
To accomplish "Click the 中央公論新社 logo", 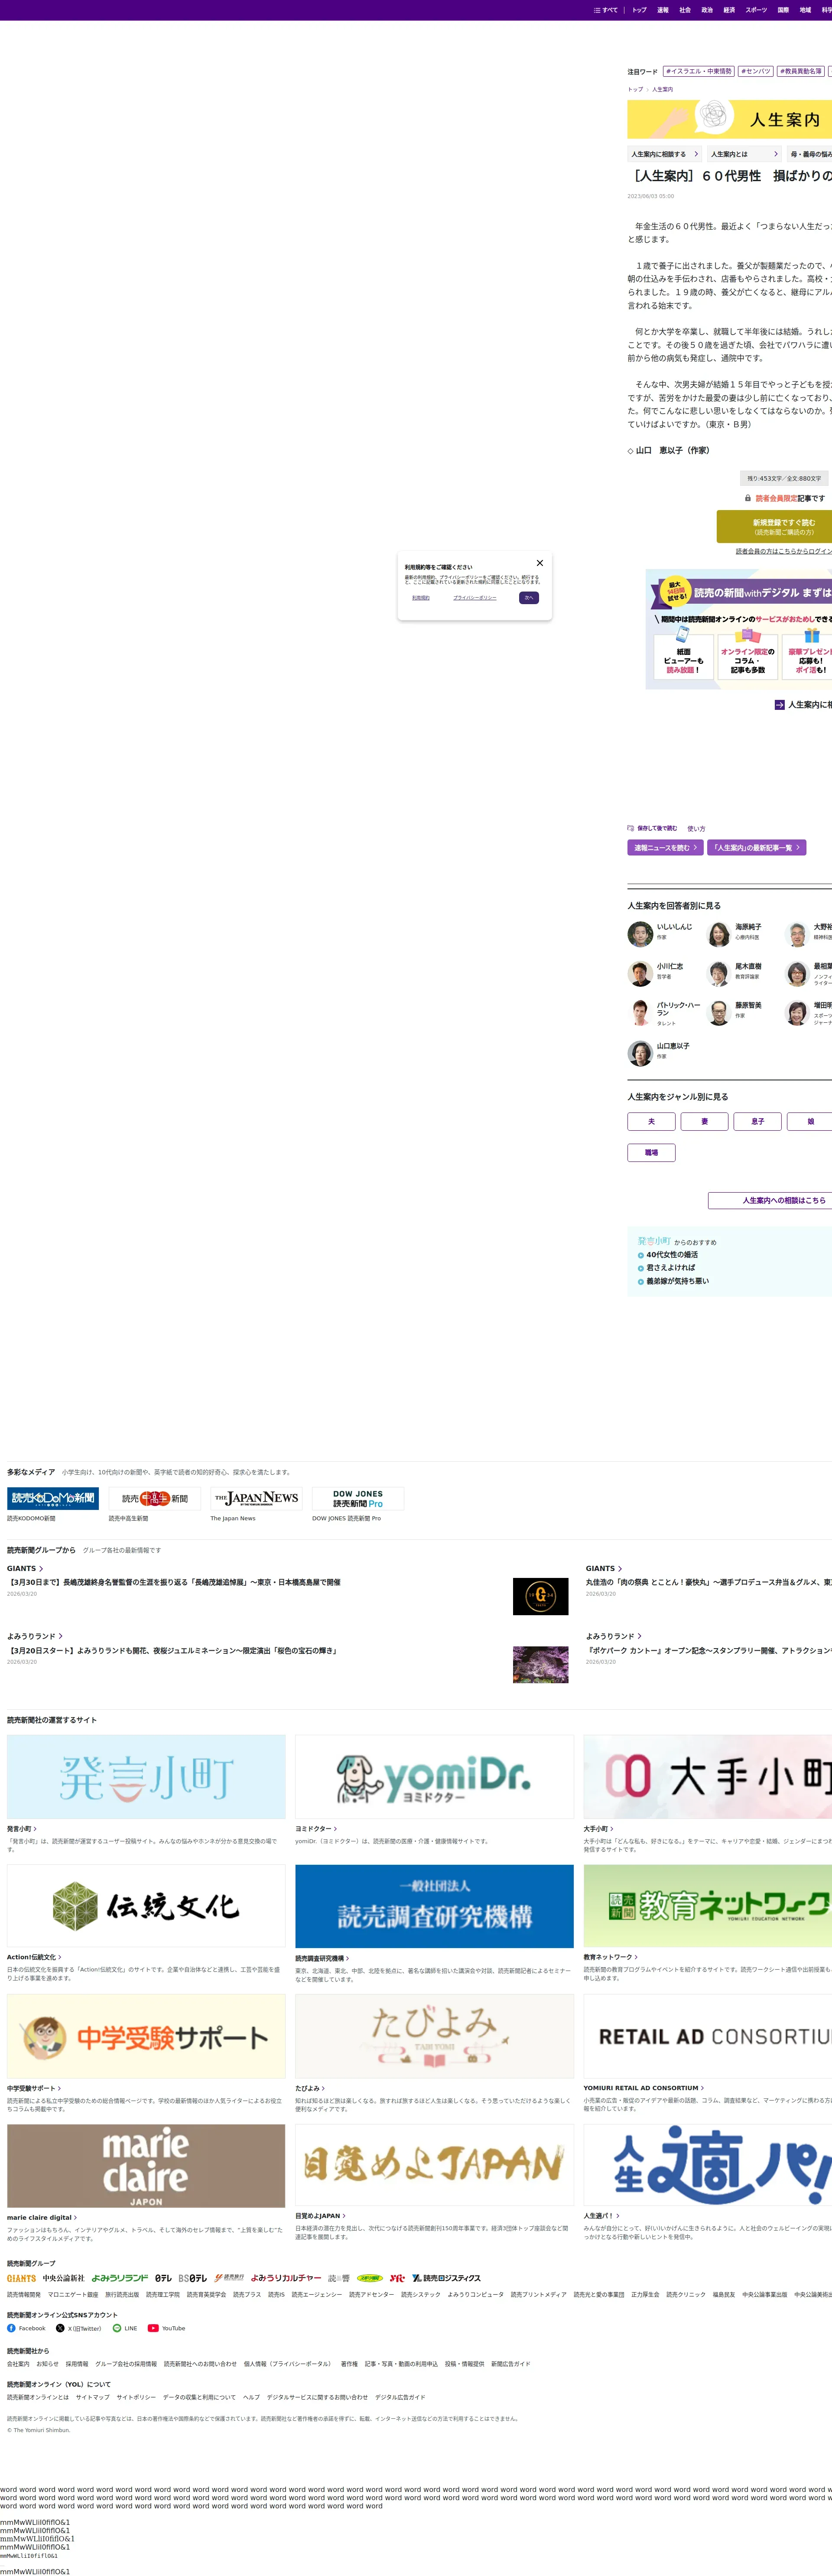I will (64, 2278).
